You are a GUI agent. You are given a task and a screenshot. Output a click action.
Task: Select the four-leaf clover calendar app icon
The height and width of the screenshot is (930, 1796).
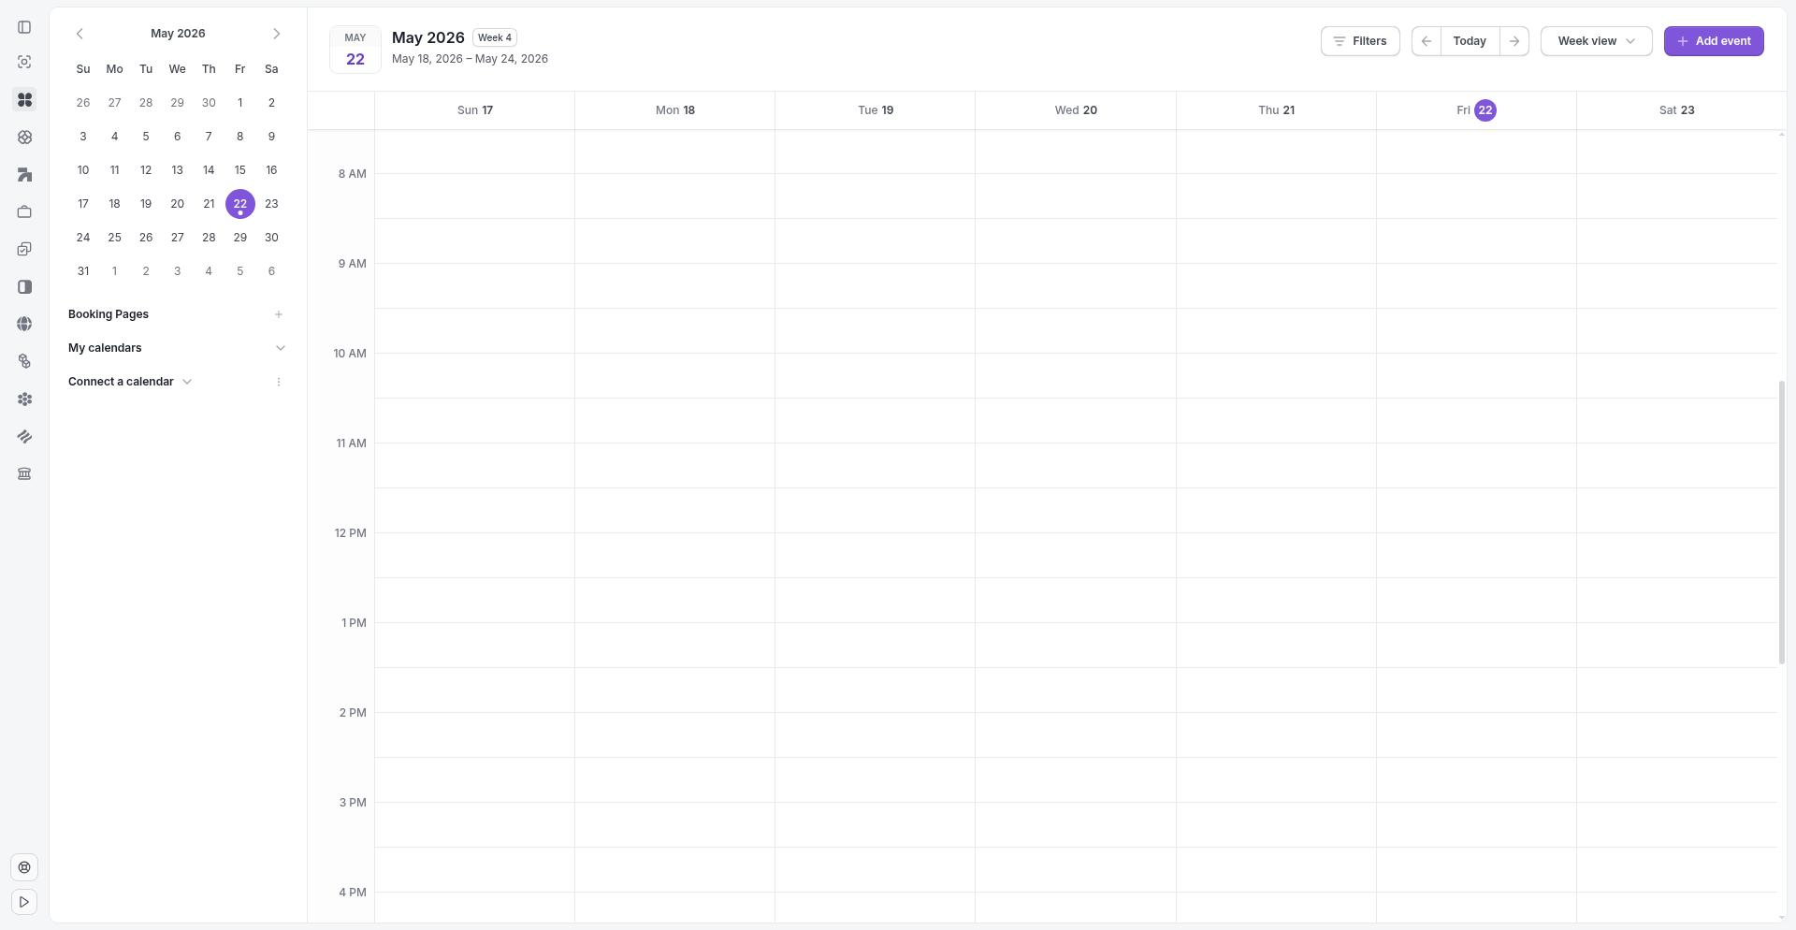pos(24,99)
